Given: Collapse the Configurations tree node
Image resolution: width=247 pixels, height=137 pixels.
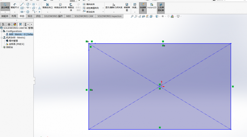Looking at the screenshot, I should (x=2, y=31).
